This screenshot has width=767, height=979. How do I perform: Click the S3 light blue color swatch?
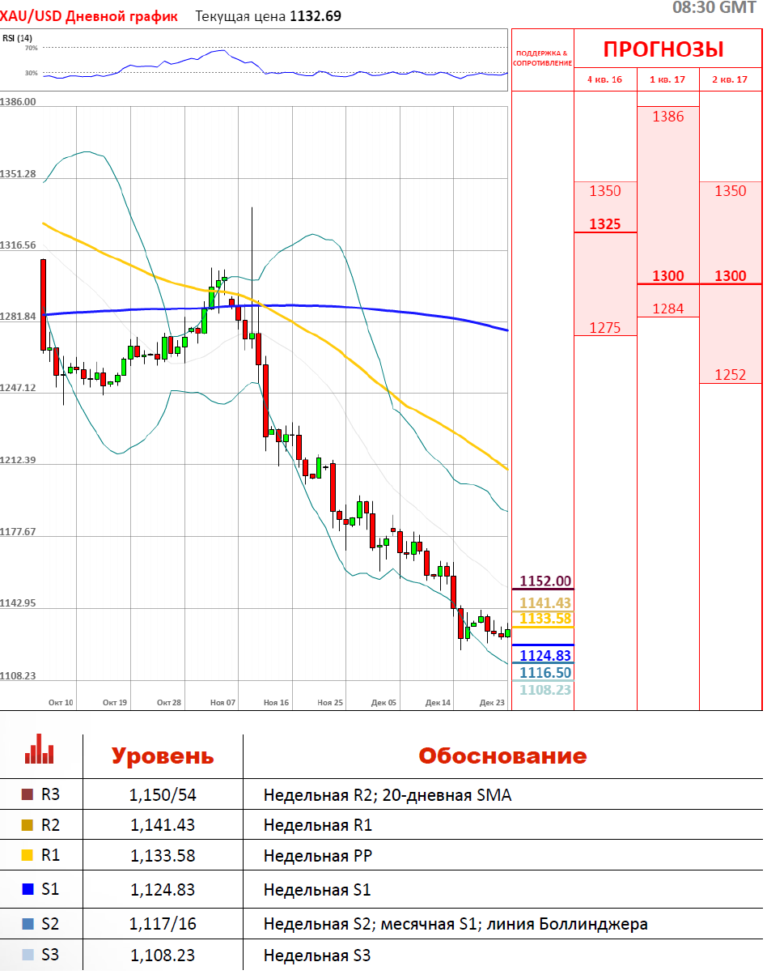pos(28,955)
